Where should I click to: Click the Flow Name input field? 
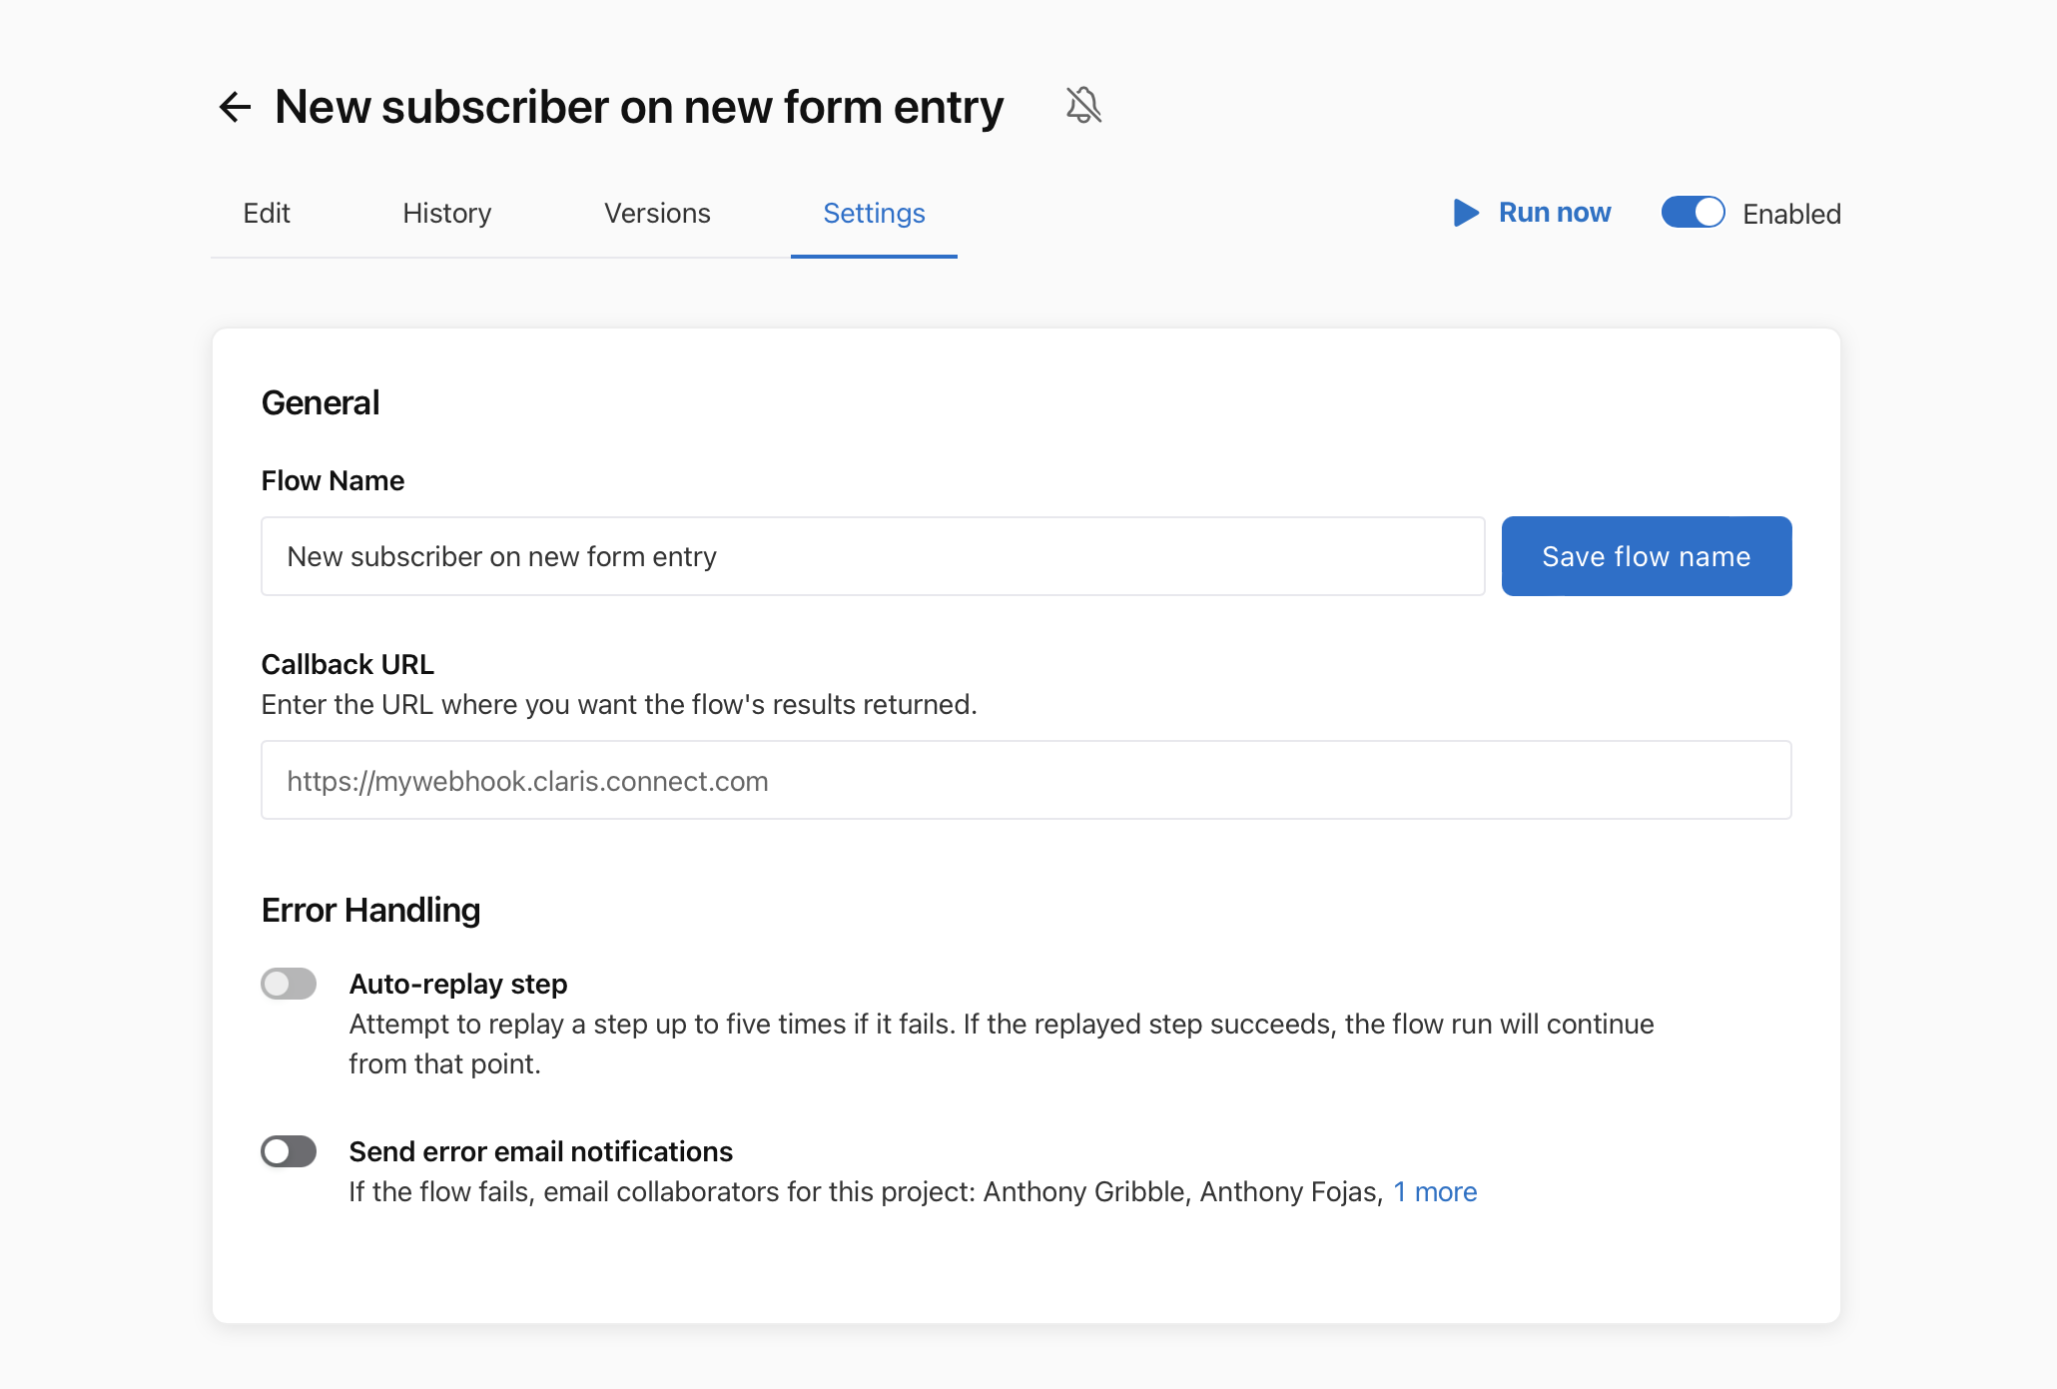tap(873, 555)
